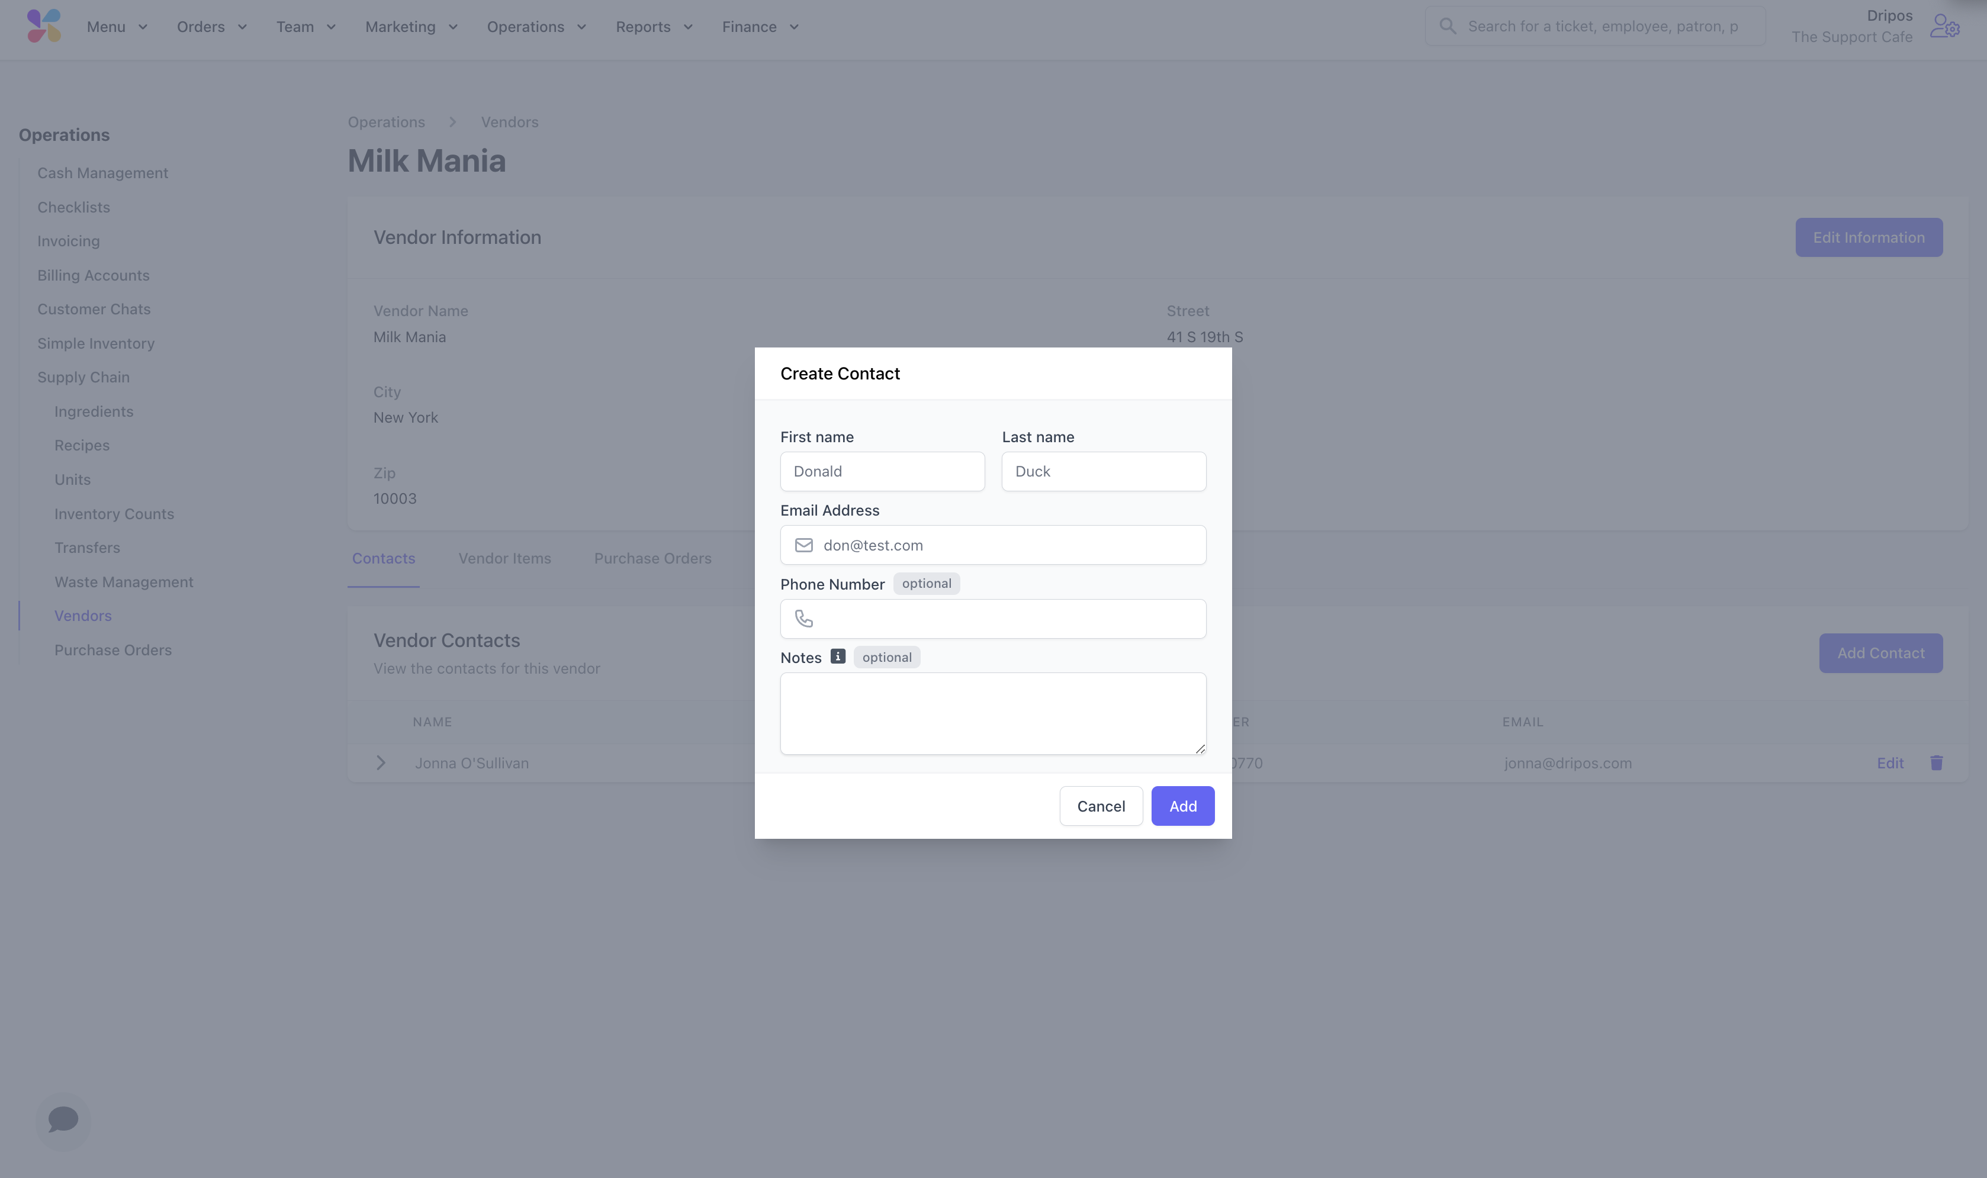Open Invoicing in sidebar
The height and width of the screenshot is (1178, 1987).
(68, 242)
